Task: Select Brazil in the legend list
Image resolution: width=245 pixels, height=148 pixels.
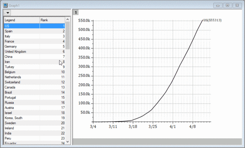Action: click(x=35, y=92)
